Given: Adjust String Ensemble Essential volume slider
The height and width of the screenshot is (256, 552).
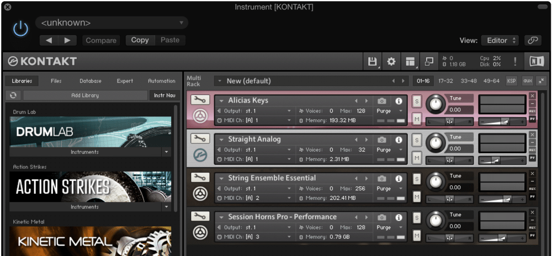Looking at the screenshot, I should tap(502, 199).
